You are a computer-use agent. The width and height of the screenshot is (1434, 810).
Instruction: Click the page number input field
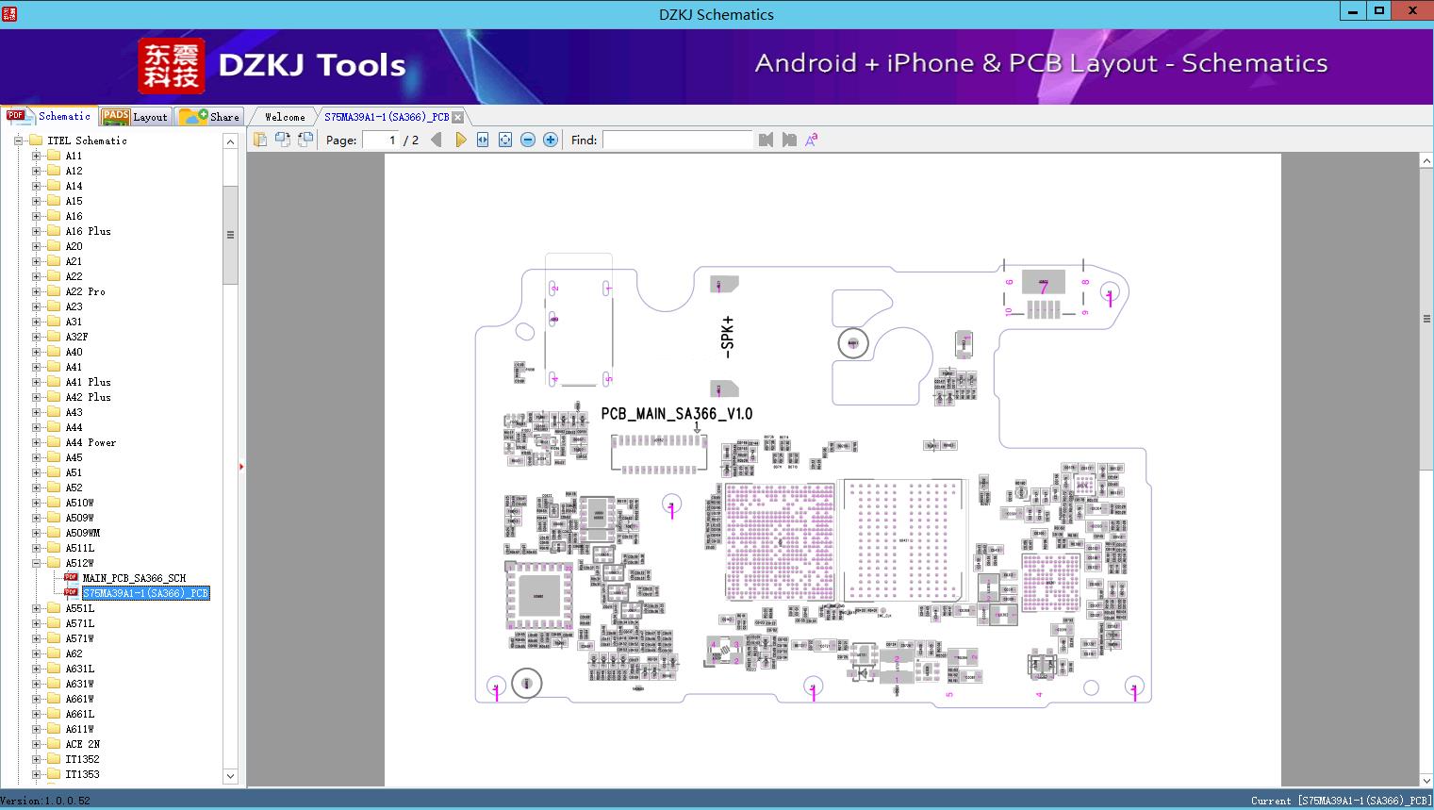click(380, 140)
